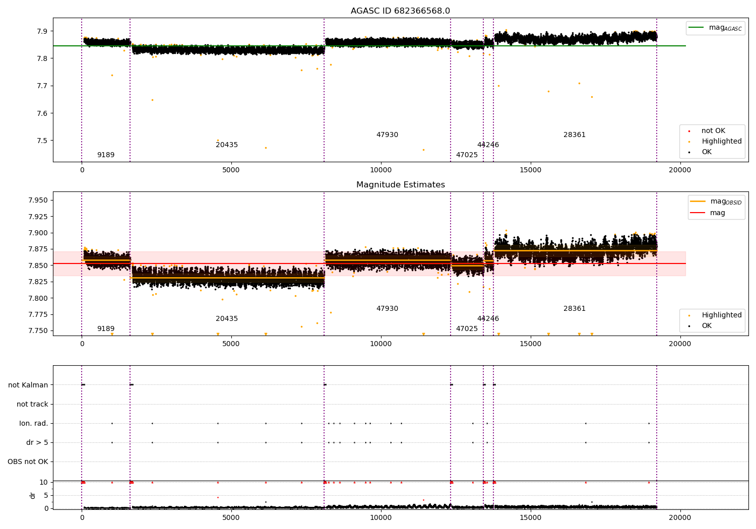Click the y-axis tick 7.7

42,86
